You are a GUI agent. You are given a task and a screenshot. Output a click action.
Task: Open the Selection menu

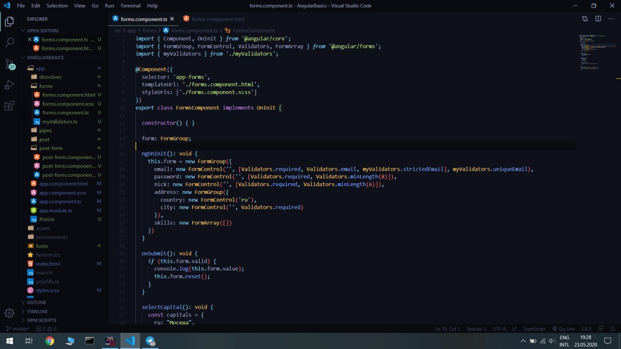(57, 6)
